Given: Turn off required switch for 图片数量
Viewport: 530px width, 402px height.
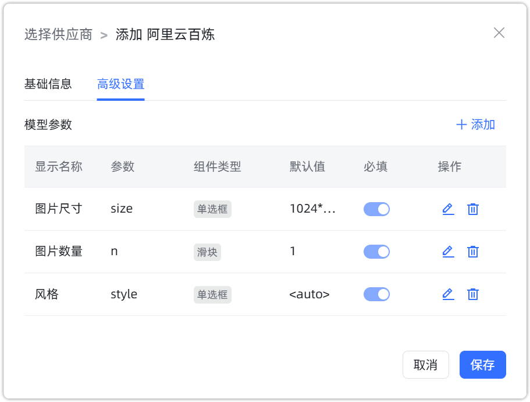Looking at the screenshot, I should coord(376,251).
